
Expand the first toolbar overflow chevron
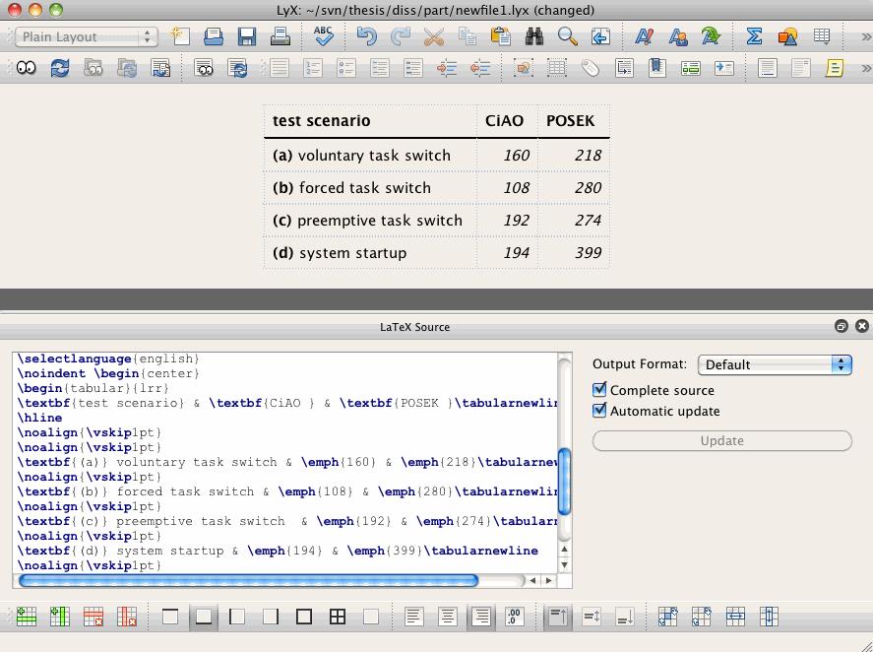tap(866, 36)
